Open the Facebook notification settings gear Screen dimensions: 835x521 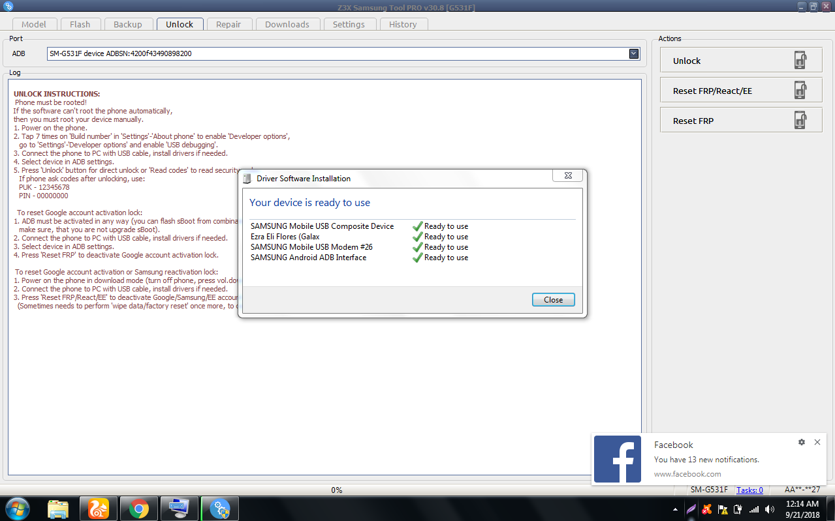pyautogui.click(x=802, y=442)
